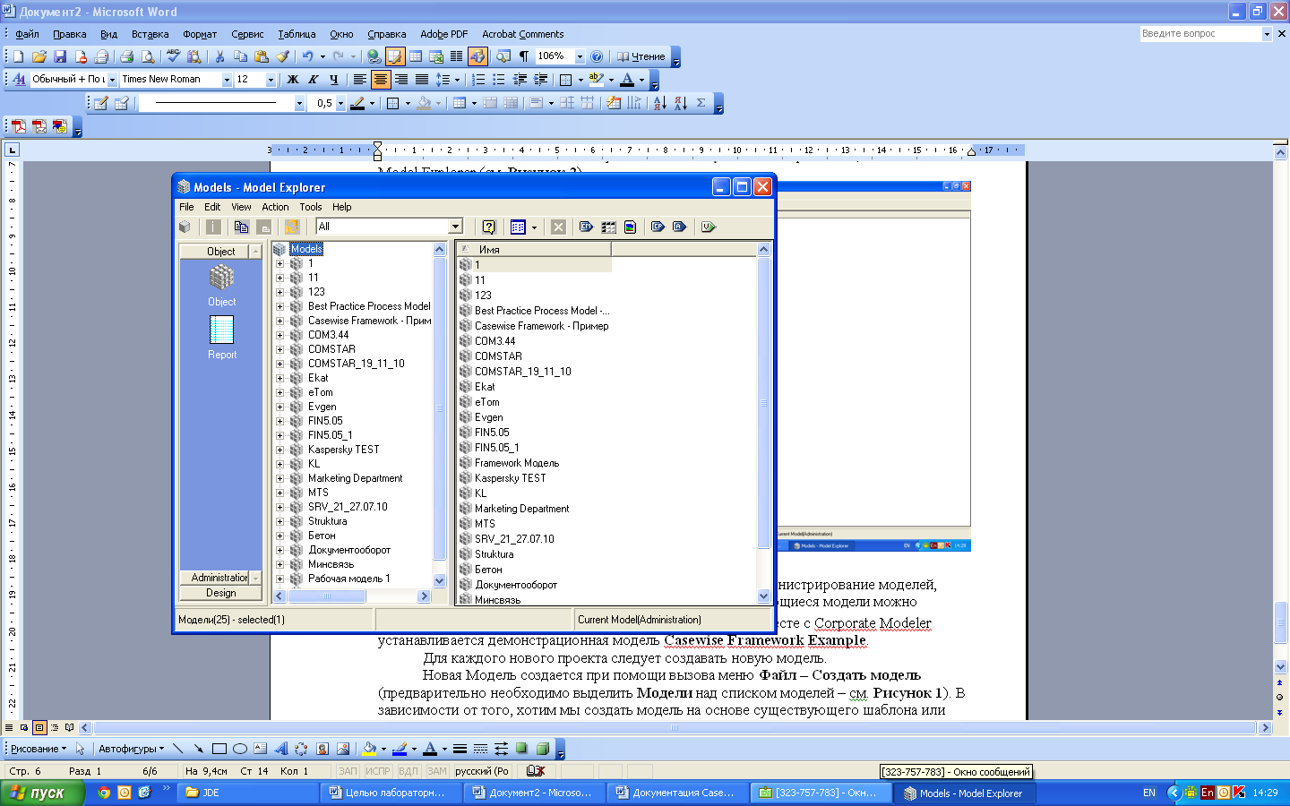
Task: Toggle the Drawing toolbar button
Action: click(x=477, y=56)
